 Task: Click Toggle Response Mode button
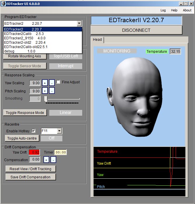[25, 112]
